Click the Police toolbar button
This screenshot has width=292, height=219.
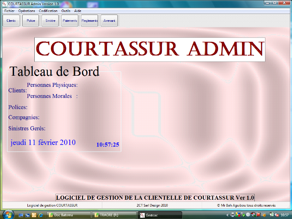coord(31,21)
